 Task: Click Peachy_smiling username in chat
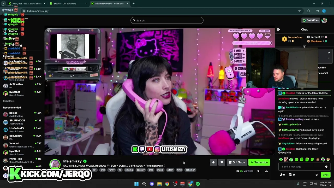point(295,119)
